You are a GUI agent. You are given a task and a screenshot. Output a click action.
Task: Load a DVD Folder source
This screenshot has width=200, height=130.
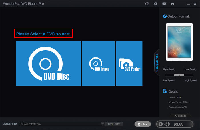129,63
